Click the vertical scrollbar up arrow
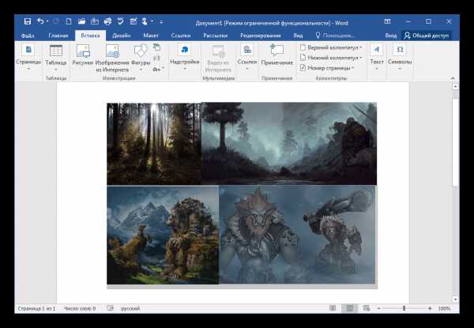The height and width of the screenshot is (328, 474). (455, 86)
